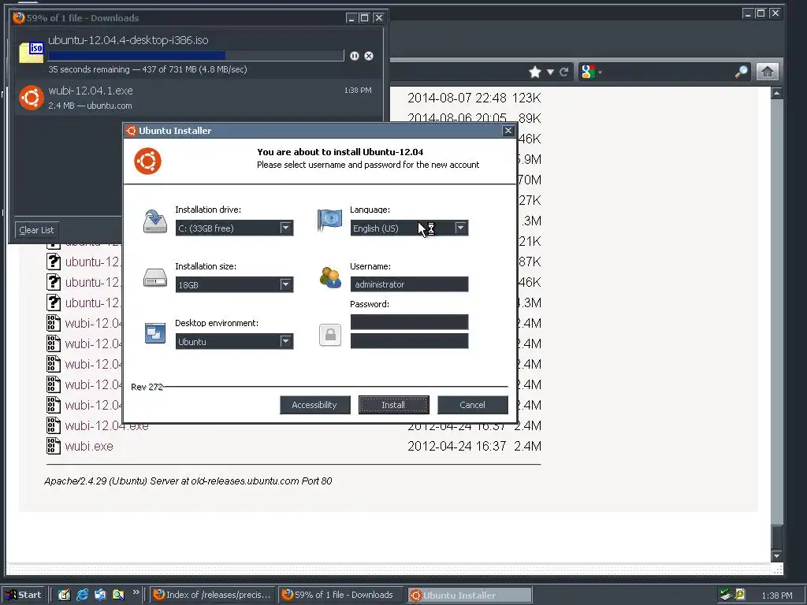
Task: Click the installation size disk icon
Action: click(x=155, y=278)
